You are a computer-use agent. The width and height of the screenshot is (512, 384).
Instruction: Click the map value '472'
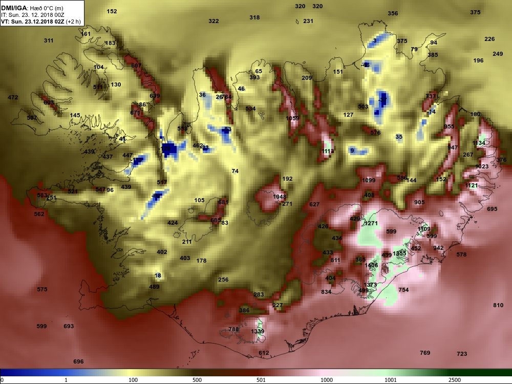(x=13, y=97)
